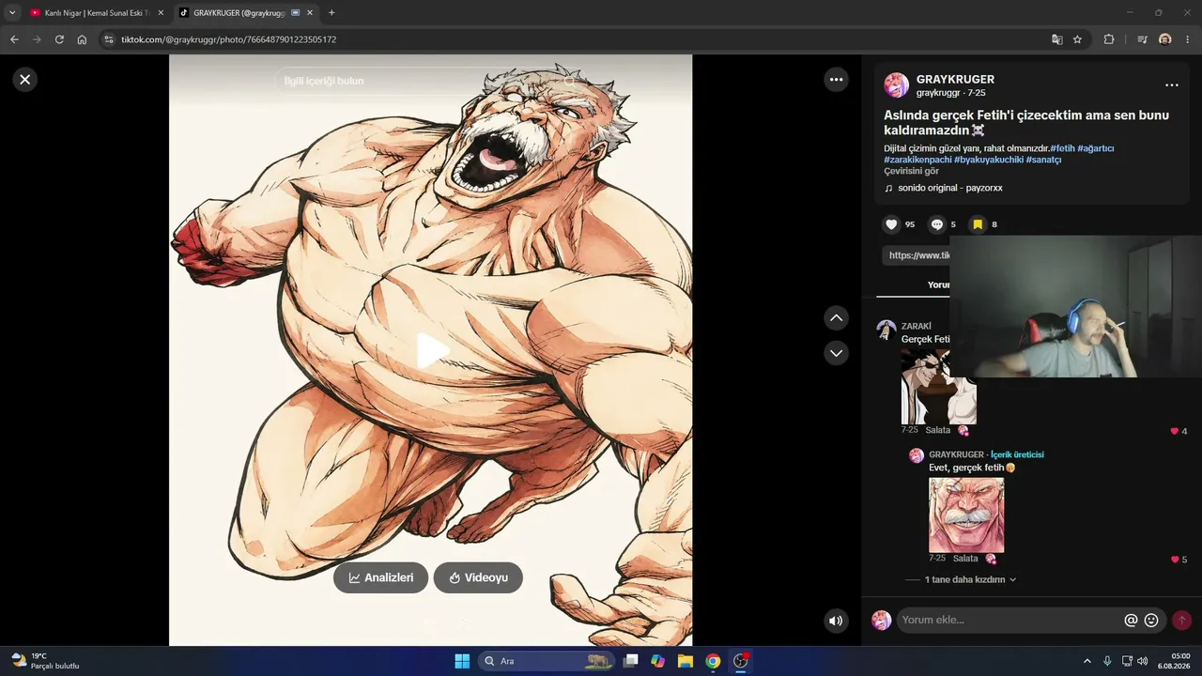
Task: Open a new browser tab
Action: pyautogui.click(x=331, y=12)
